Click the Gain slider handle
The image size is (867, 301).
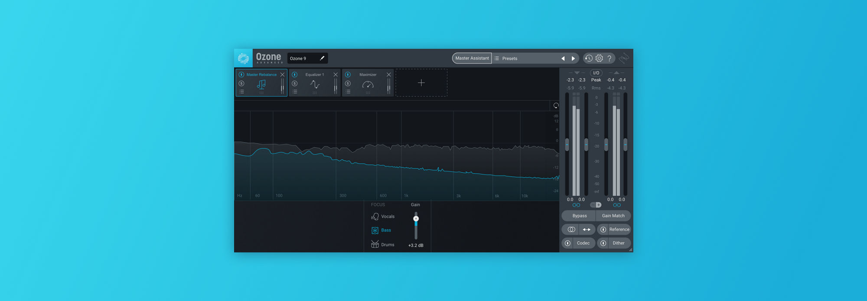(x=416, y=219)
